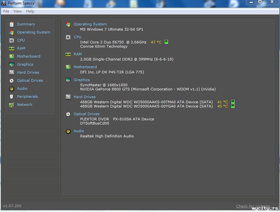Click '2.0GB Single-Channel DDR2' RAM line
Viewport: 280px width, 212px height.
[x=127, y=59]
